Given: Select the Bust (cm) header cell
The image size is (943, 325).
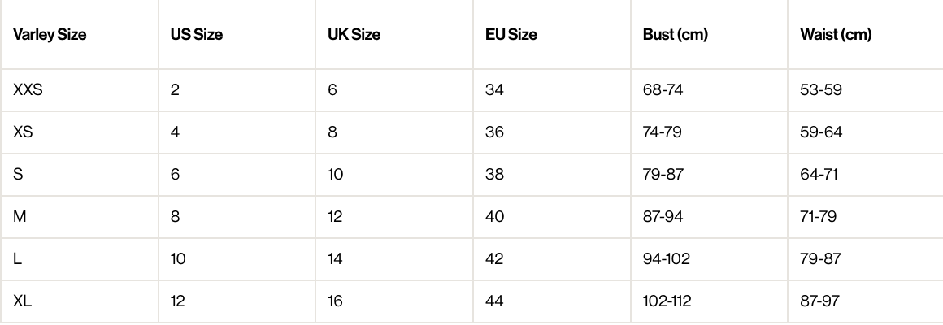Looking at the screenshot, I should (x=675, y=35).
